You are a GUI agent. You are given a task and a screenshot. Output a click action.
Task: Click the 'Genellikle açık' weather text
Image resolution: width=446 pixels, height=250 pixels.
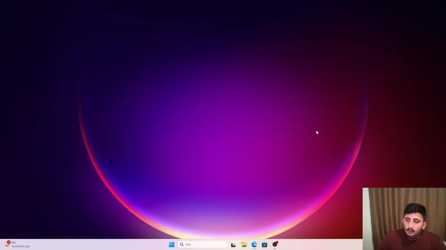pyautogui.click(x=21, y=246)
